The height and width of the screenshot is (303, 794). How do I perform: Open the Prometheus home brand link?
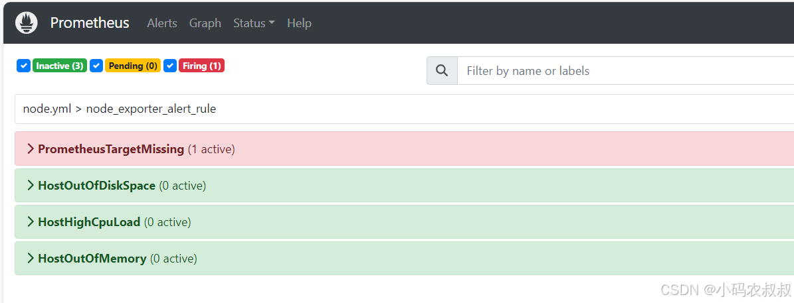(x=90, y=23)
